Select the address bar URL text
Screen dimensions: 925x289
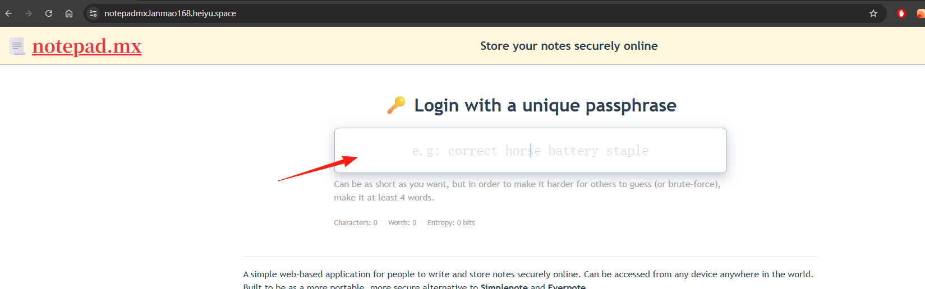170,13
